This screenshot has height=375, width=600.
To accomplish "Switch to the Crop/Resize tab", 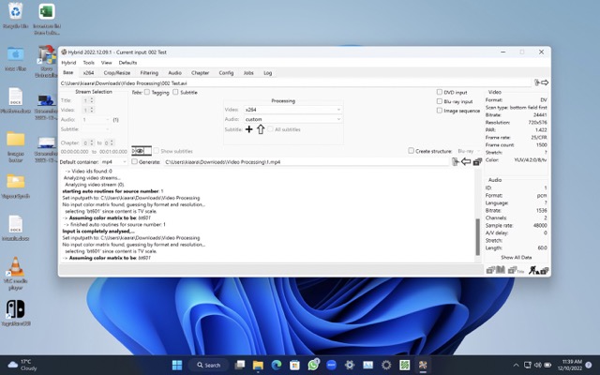I will point(117,72).
